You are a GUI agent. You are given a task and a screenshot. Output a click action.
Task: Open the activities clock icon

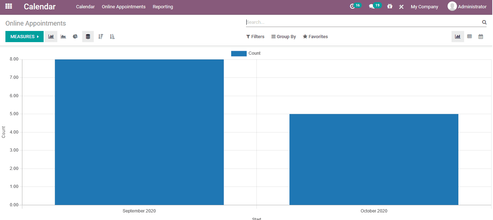point(353,6)
